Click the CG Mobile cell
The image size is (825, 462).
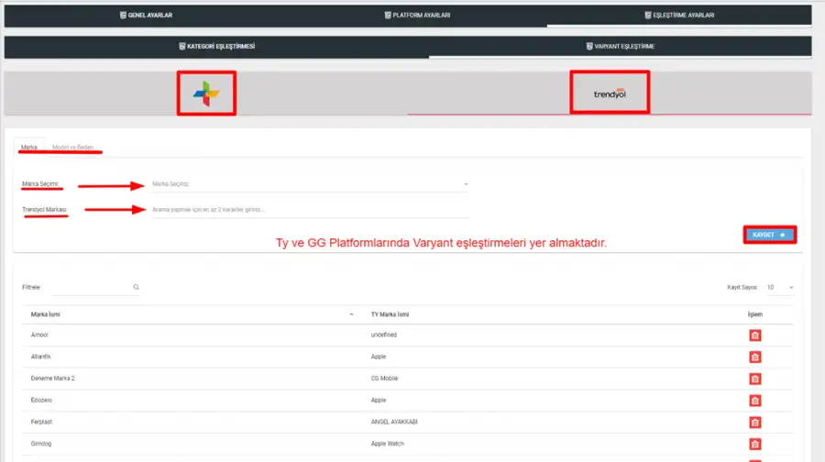pyautogui.click(x=385, y=379)
